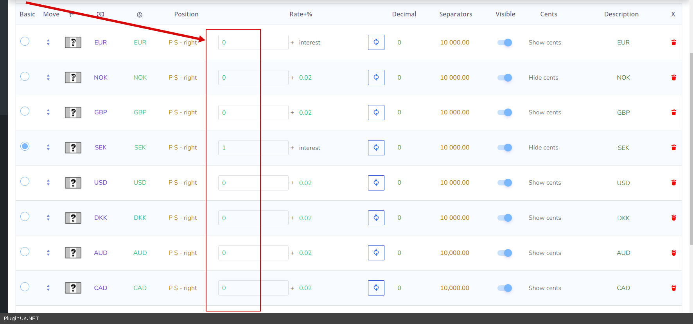Viewport: 693px width, 324px height.
Task: Toggle visibility switch for EUR currency
Action: point(504,43)
